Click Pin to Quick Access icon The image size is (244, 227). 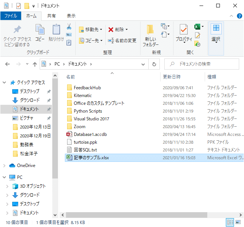[x=17, y=29]
